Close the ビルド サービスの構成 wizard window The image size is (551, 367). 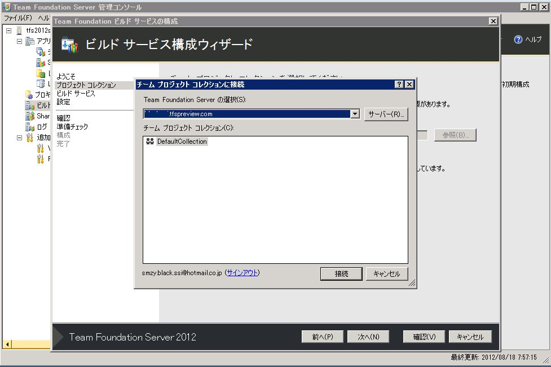pyautogui.click(x=493, y=21)
